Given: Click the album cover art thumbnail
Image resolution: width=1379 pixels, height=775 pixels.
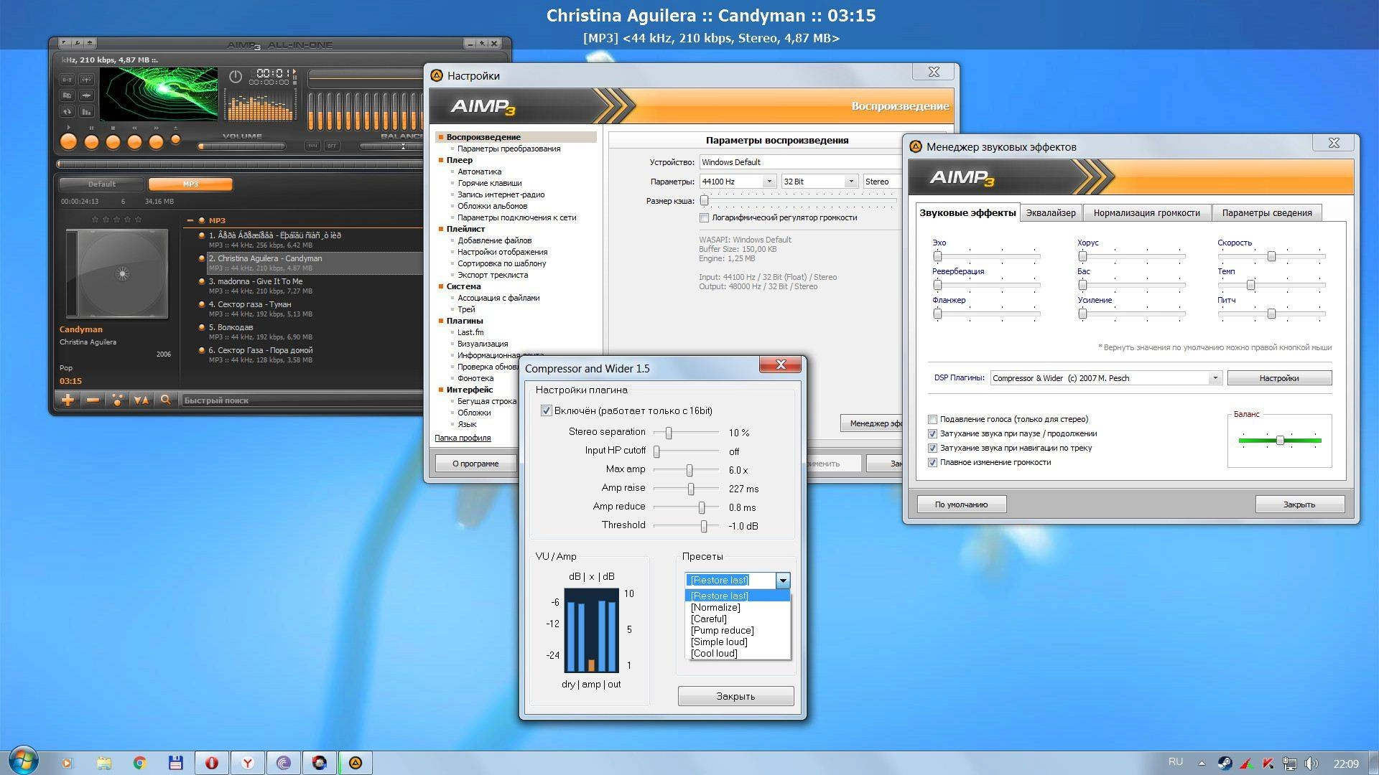Looking at the screenshot, I should 118,273.
